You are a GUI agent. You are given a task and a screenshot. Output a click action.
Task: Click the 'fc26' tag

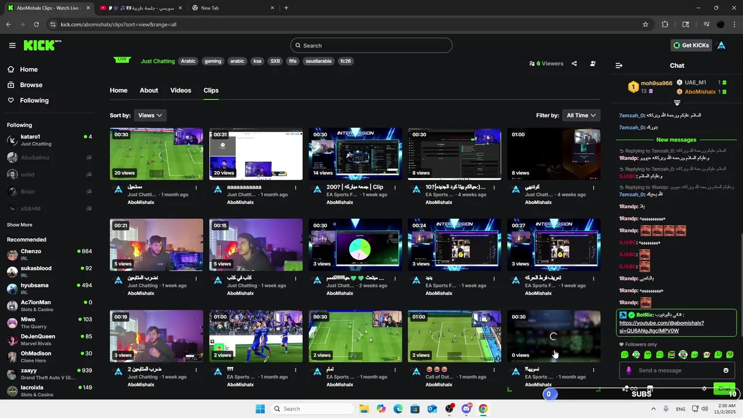tap(346, 61)
